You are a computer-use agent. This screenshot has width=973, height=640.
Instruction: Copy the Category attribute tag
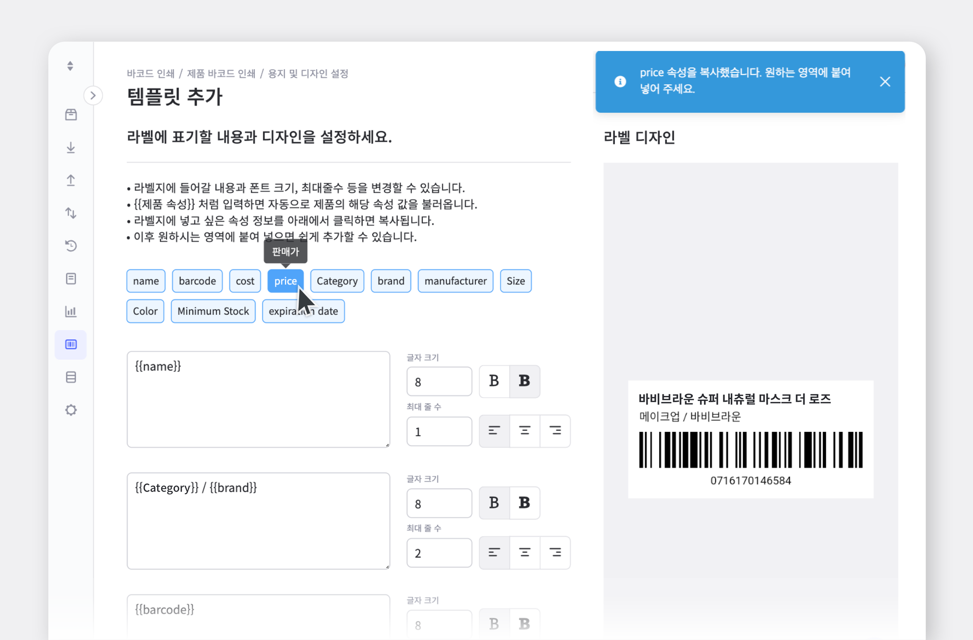click(337, 281)
